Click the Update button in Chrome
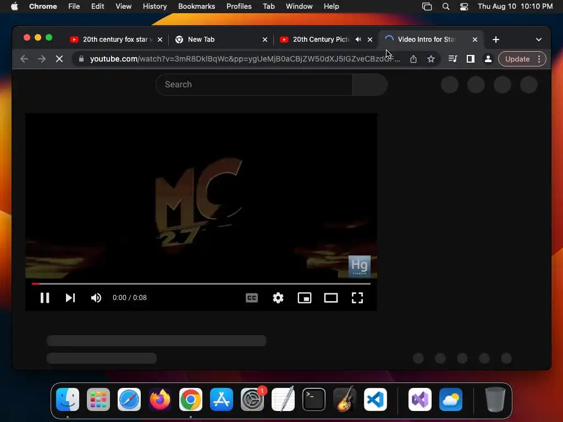Viewport: 563px width, 422px height. [517, 59]
